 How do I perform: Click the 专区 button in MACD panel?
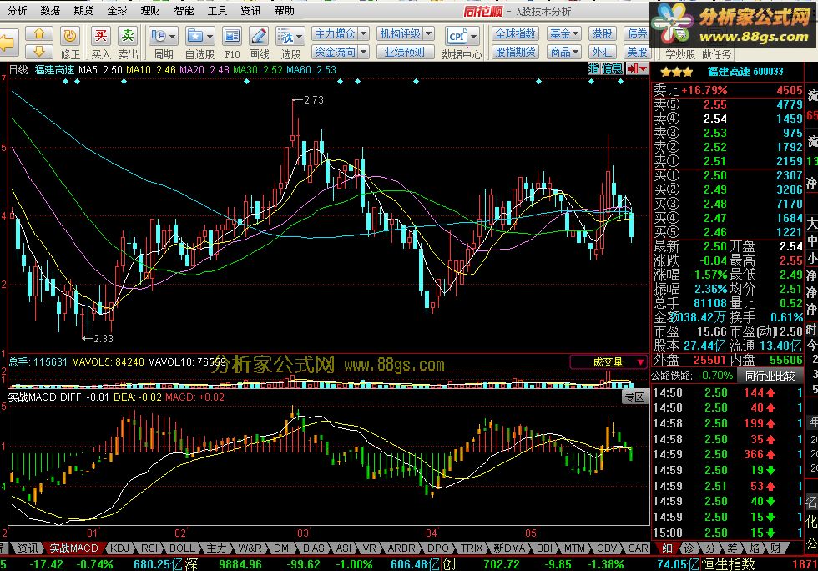(x=635, y=397)
